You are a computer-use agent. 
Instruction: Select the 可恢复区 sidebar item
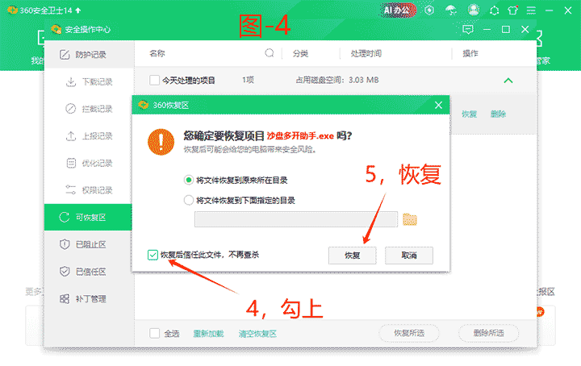88,217
